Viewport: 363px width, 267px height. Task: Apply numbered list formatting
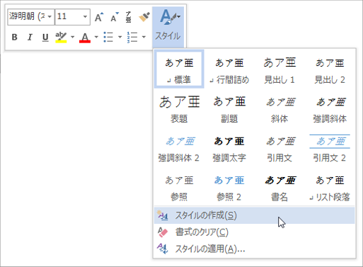132,37
